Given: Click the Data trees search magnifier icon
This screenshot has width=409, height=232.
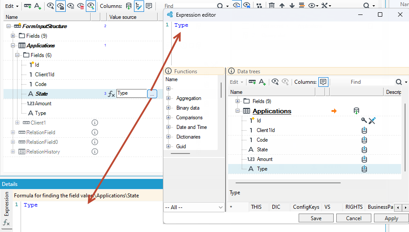Looking at the screenshot, I should 398,82.
